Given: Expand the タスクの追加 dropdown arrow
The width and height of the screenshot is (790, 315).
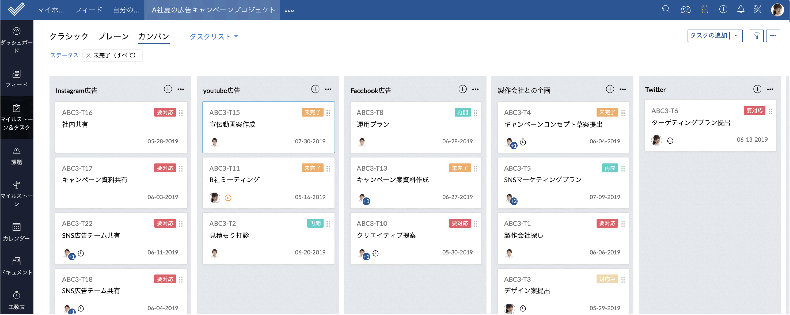Looking at the screenshot, I should pos(736,36).
